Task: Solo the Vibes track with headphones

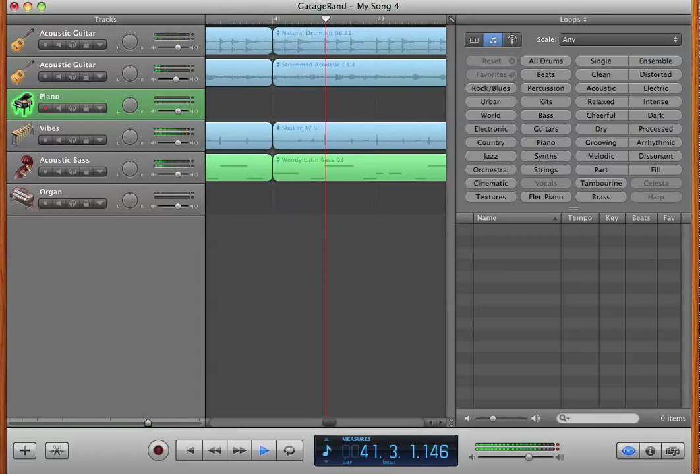Action: pos(73,140)
